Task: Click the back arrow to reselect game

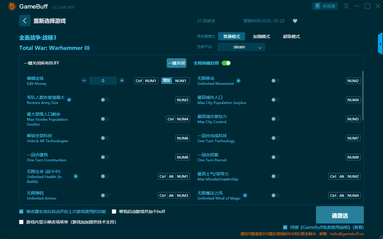Action: pos(25,21)
